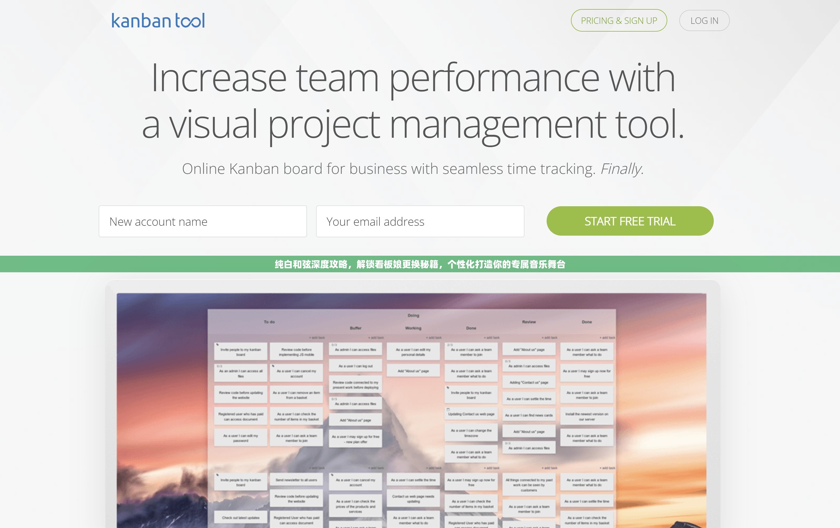The image size is (840, 528).
Task: Select the main headline text
Action: (413, 101)
